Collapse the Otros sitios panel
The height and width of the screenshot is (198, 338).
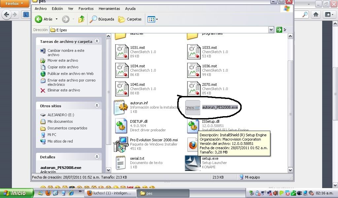point(97,105)
